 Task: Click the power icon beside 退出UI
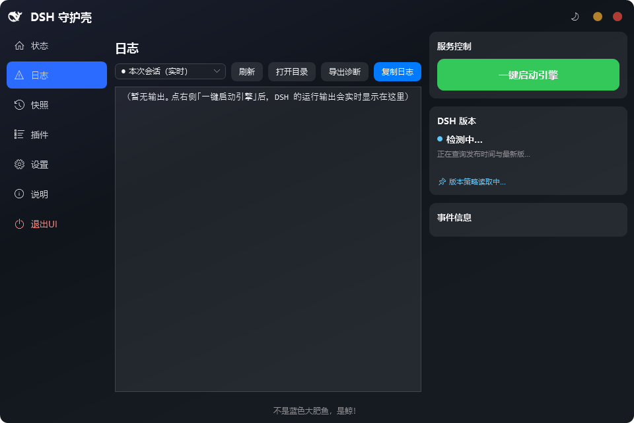pyautogui.click(x=19, y=224)
